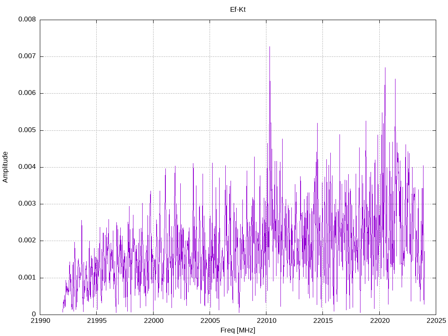The width and height of the screenshot is (448, 336).
Task: Click the Freq [MHz] x-axis label
Action: 238,330
